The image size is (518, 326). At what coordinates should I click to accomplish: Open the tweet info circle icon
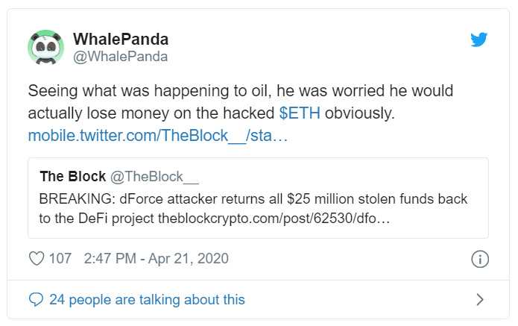(x=480, y=260)
